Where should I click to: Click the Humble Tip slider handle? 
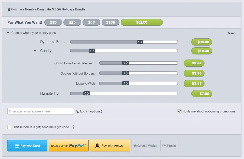87,93
